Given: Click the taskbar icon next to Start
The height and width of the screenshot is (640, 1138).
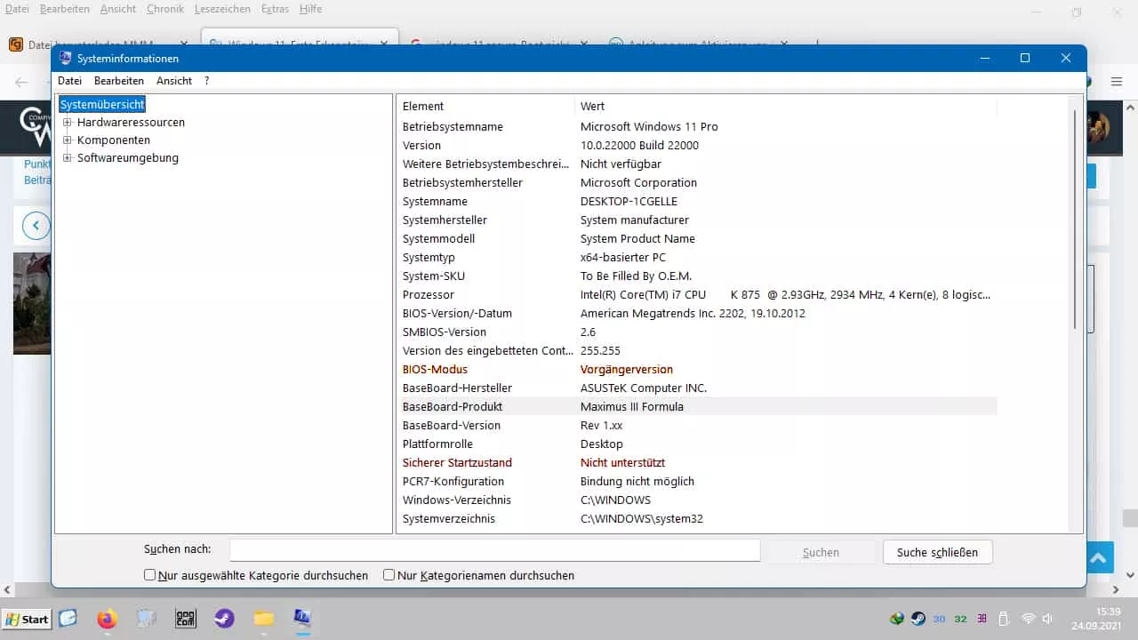Looking at the screenshot, I should pos(68,619).
